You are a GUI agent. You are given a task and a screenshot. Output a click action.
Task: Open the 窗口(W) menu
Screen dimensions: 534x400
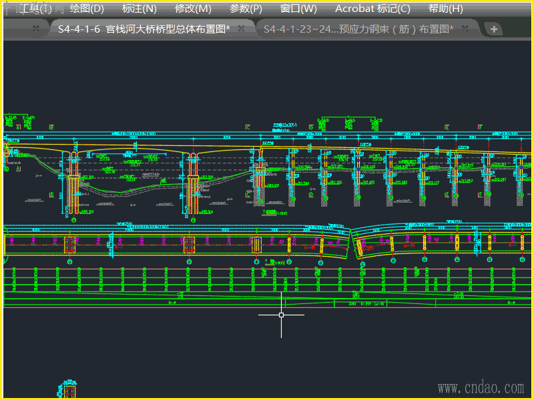(x=298, y=9)
